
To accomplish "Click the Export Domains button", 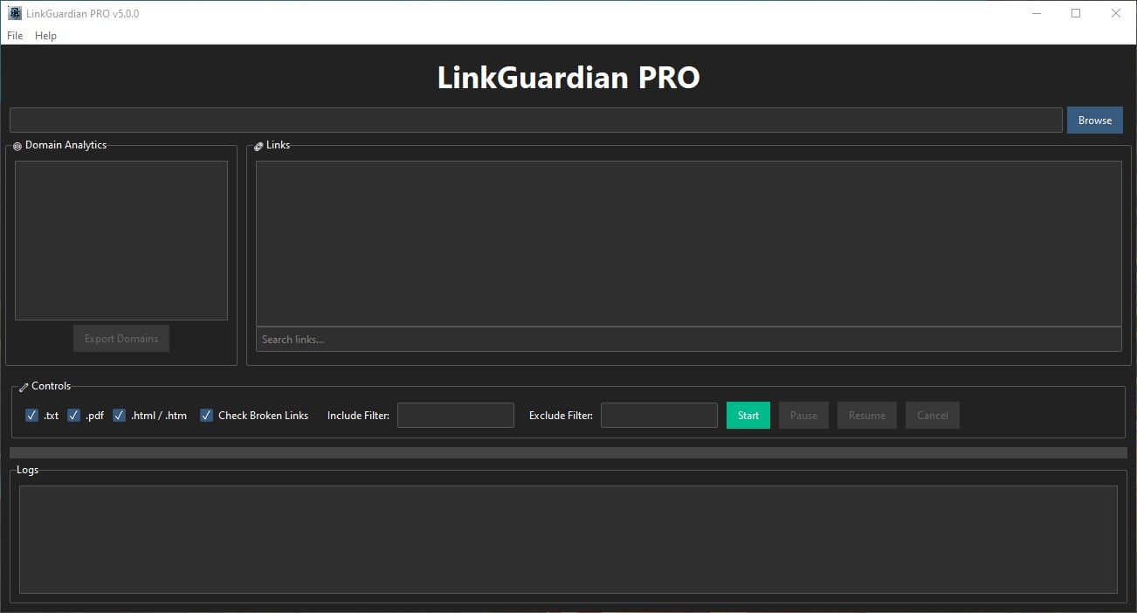I will tap(121, 339).
